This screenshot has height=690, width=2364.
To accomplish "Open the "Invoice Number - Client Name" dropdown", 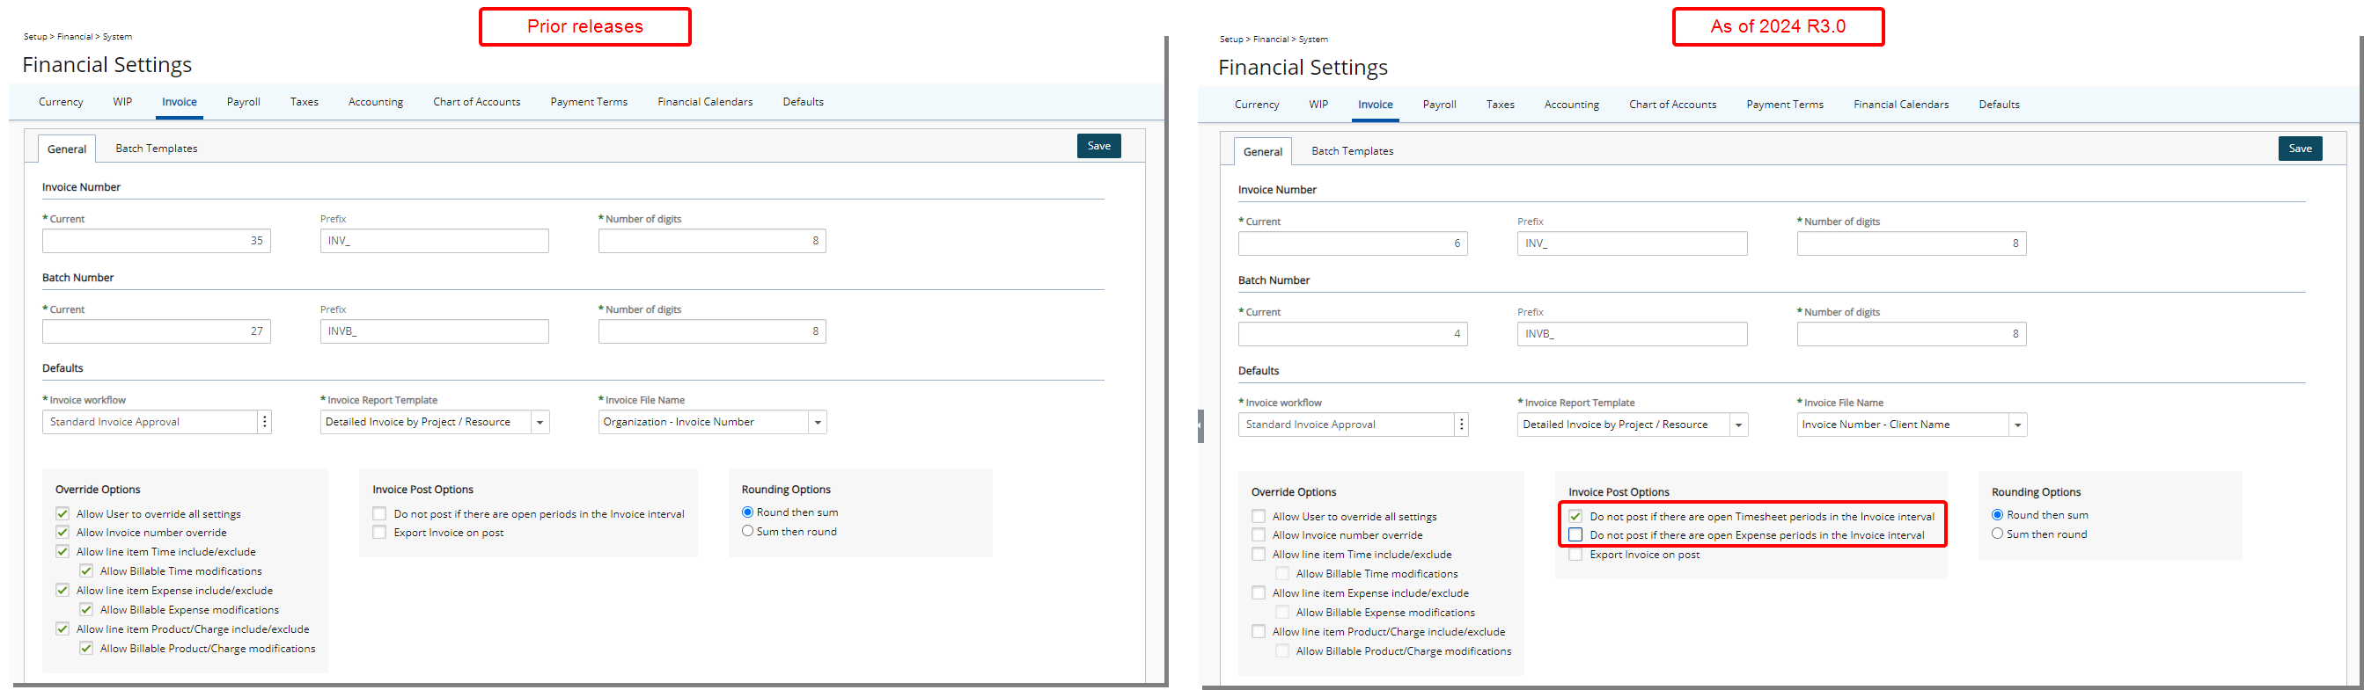I will (x=2017, y=424).
